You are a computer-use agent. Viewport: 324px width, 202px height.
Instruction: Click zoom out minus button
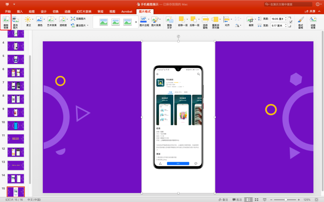click(271, 200)
